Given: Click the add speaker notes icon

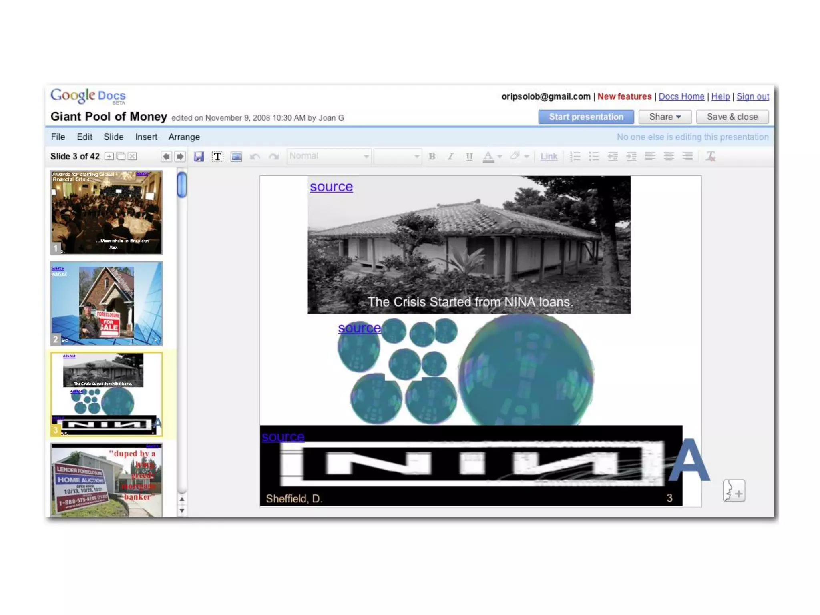Looking at the screenshot, I should (734, 490).
